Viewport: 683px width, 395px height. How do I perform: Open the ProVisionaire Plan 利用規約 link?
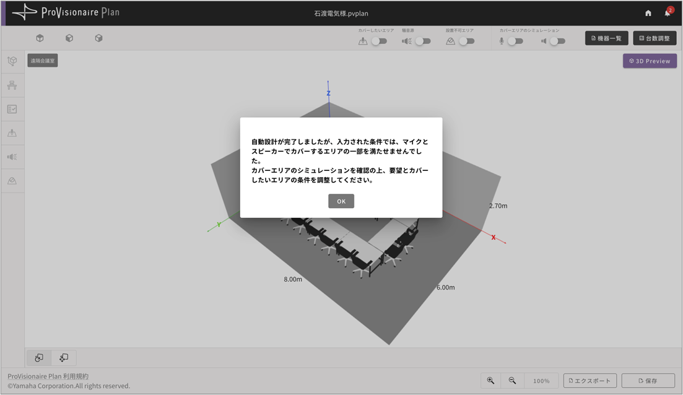point(48,376)
